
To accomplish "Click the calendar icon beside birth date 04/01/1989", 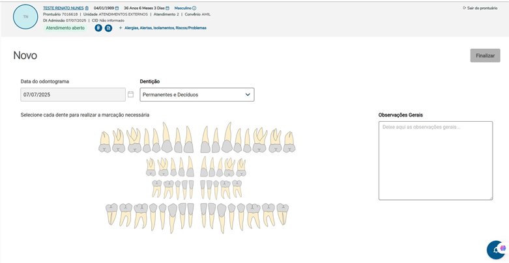I will 117,8.
